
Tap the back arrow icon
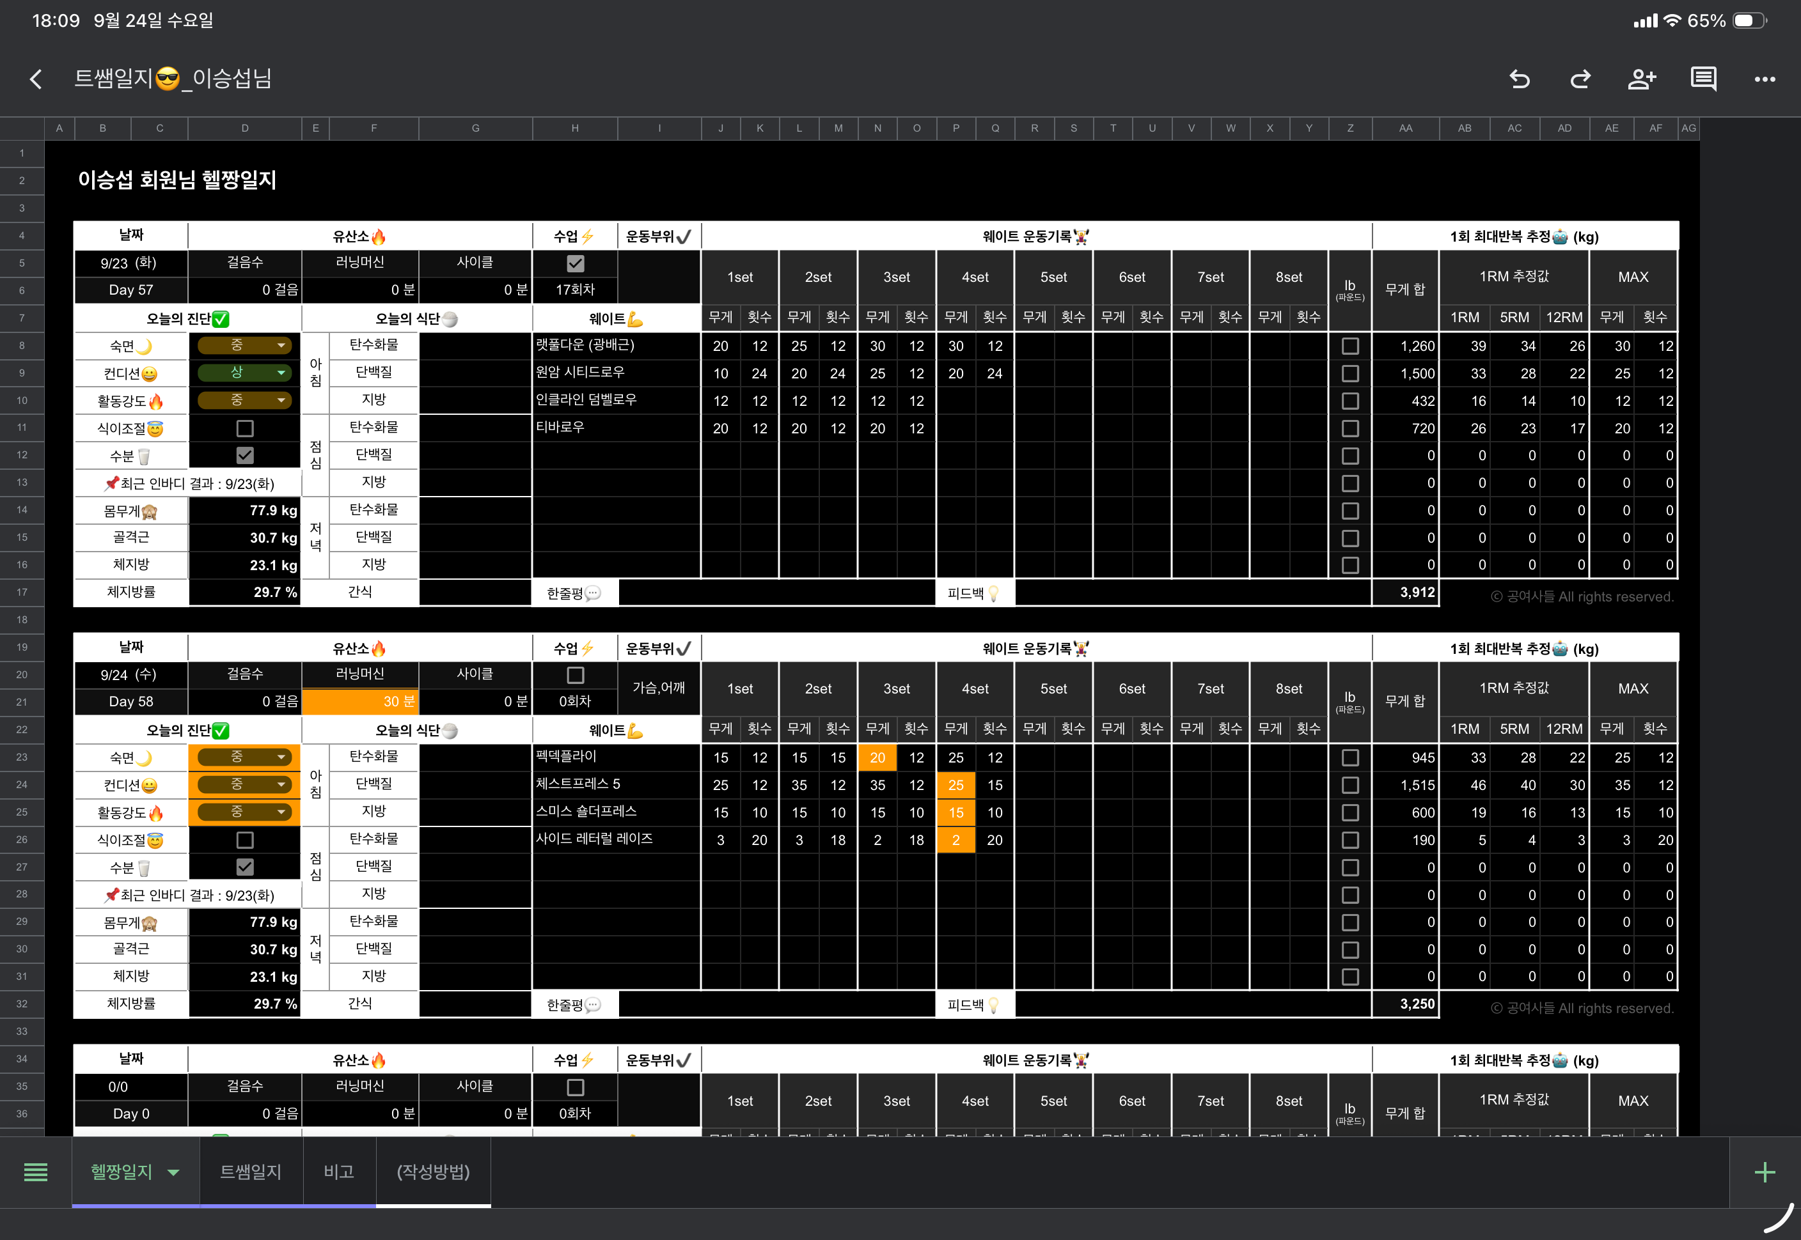(x=36, y=79)
